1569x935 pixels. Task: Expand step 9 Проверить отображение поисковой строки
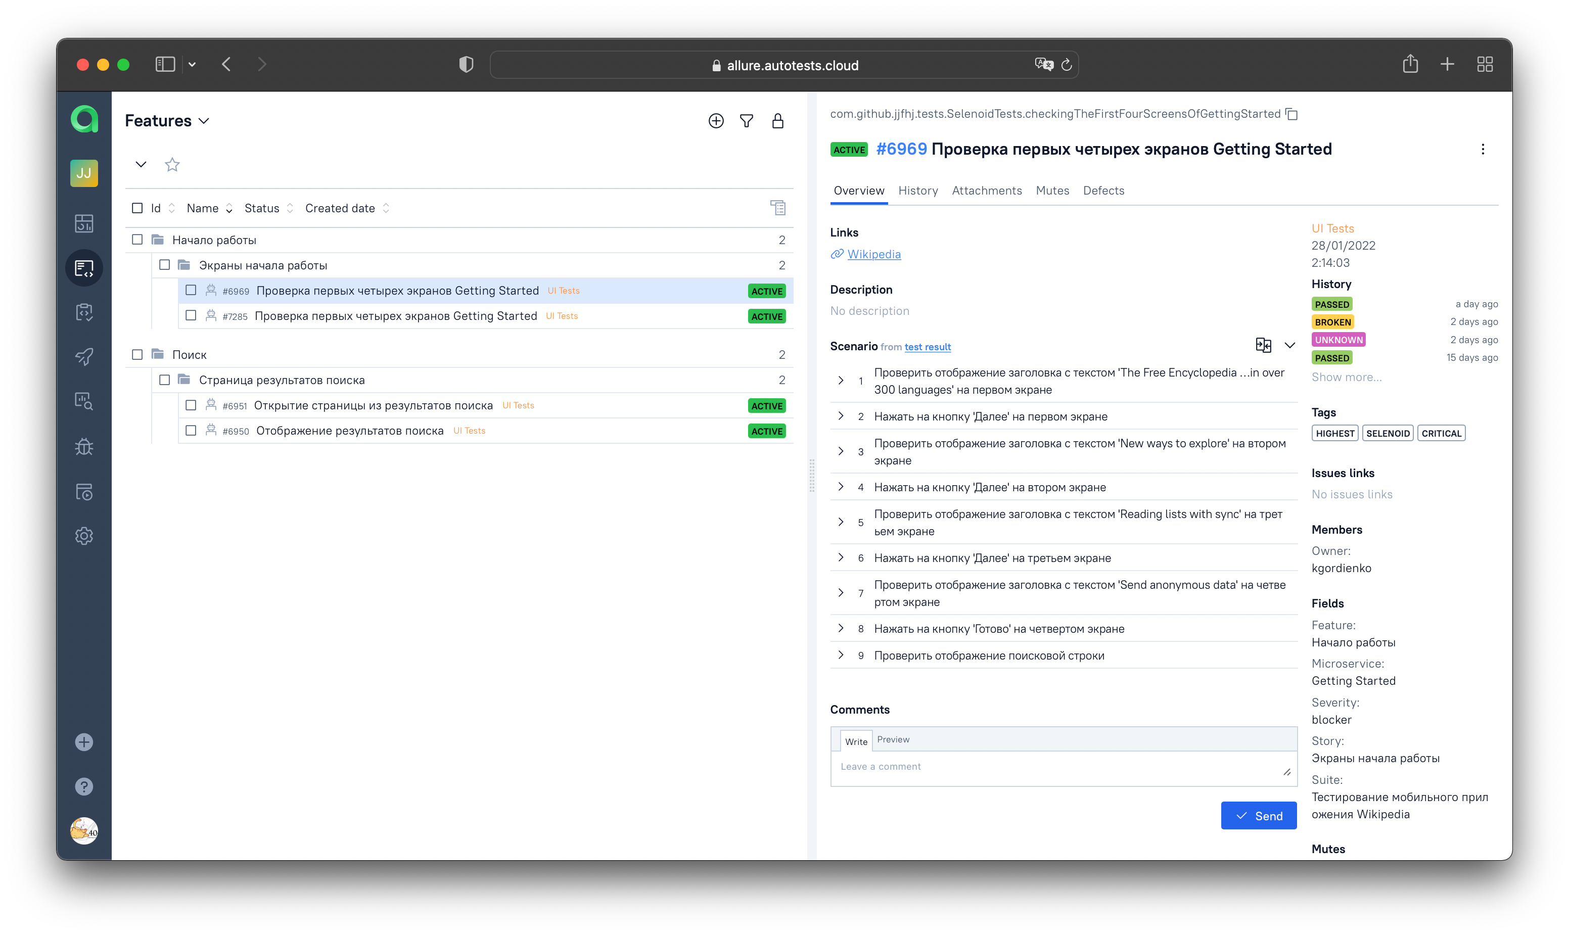click(x=841, y=655)
